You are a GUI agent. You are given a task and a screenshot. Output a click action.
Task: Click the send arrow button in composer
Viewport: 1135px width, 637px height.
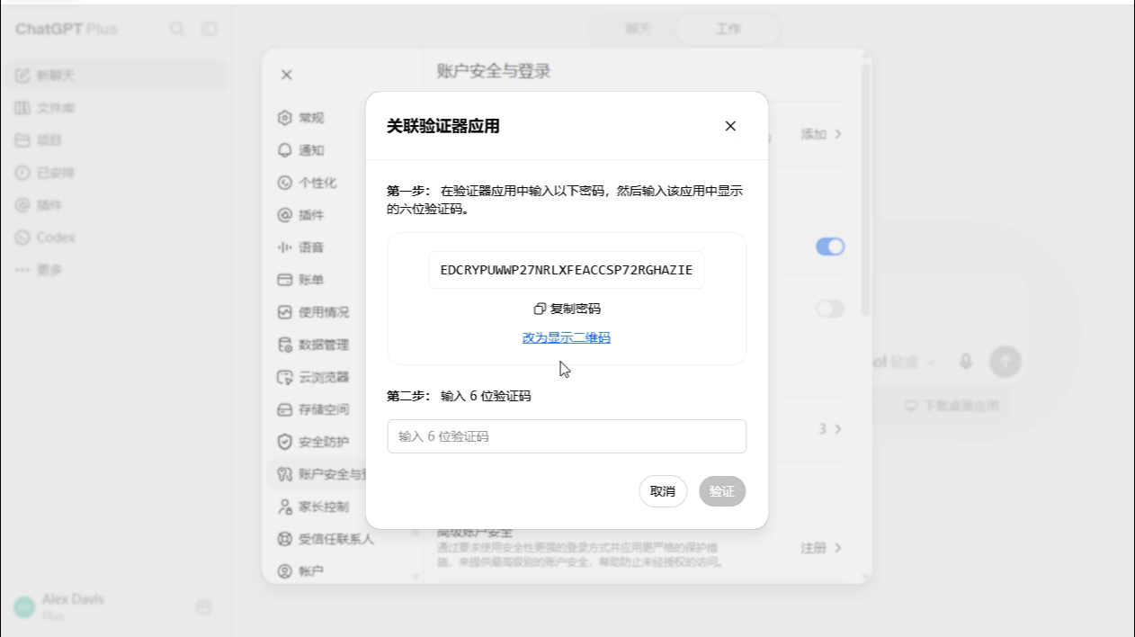point(1005,362)
